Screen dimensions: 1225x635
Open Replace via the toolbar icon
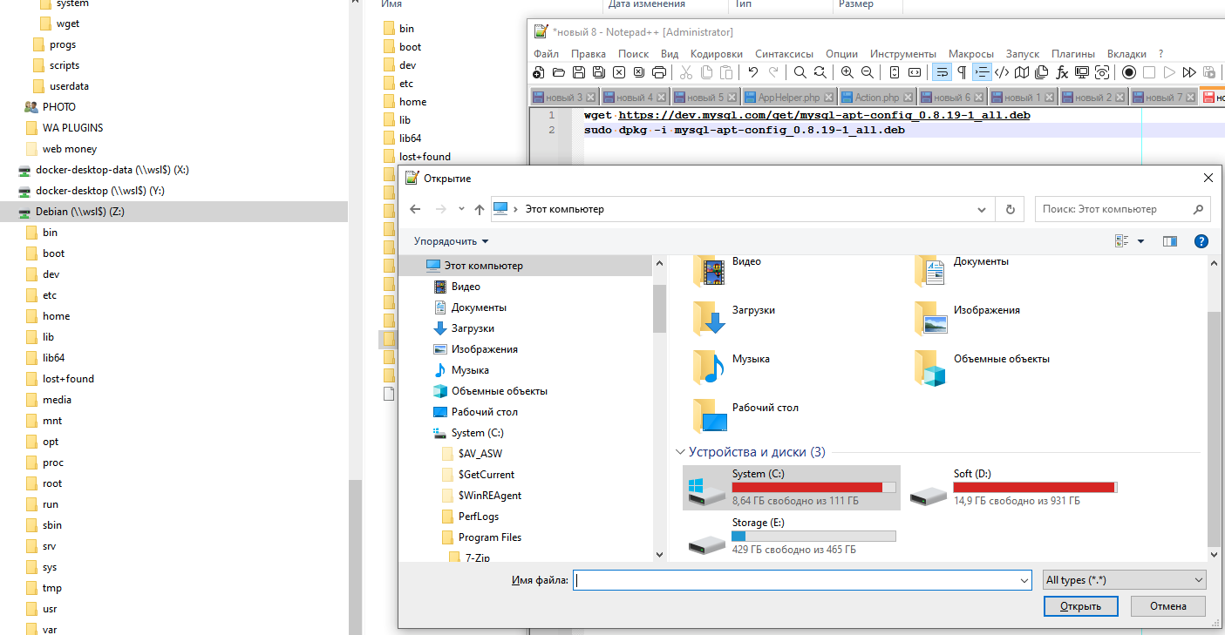tap(820, 72)
